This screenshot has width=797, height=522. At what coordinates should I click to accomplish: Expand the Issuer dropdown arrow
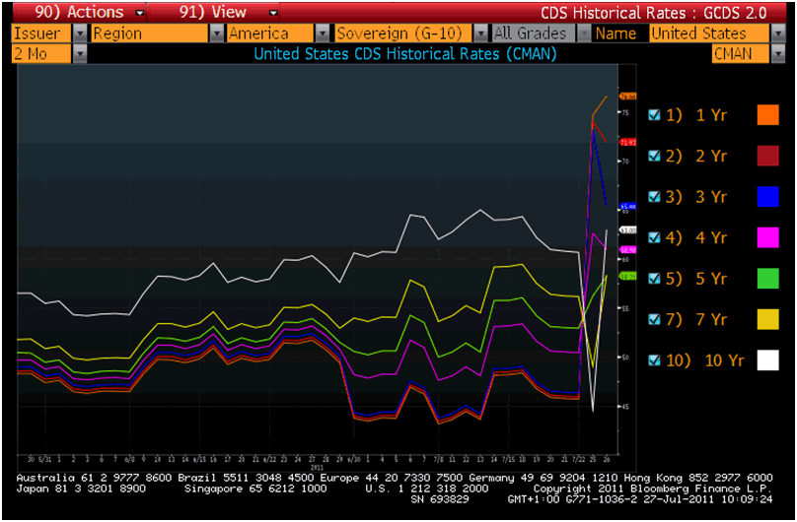pyautogui.click(x=80, y=33)
